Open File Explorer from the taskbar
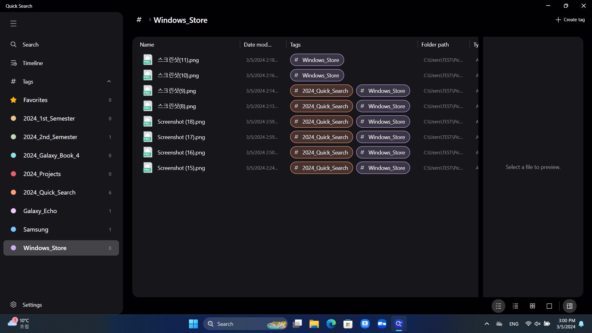This screenshot has width=592, height=333. click(x=314, y=324)
